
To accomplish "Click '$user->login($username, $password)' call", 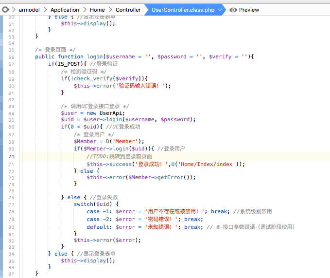I will pos(138,119).
